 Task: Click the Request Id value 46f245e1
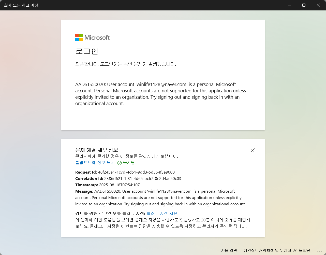coord(136,172)
